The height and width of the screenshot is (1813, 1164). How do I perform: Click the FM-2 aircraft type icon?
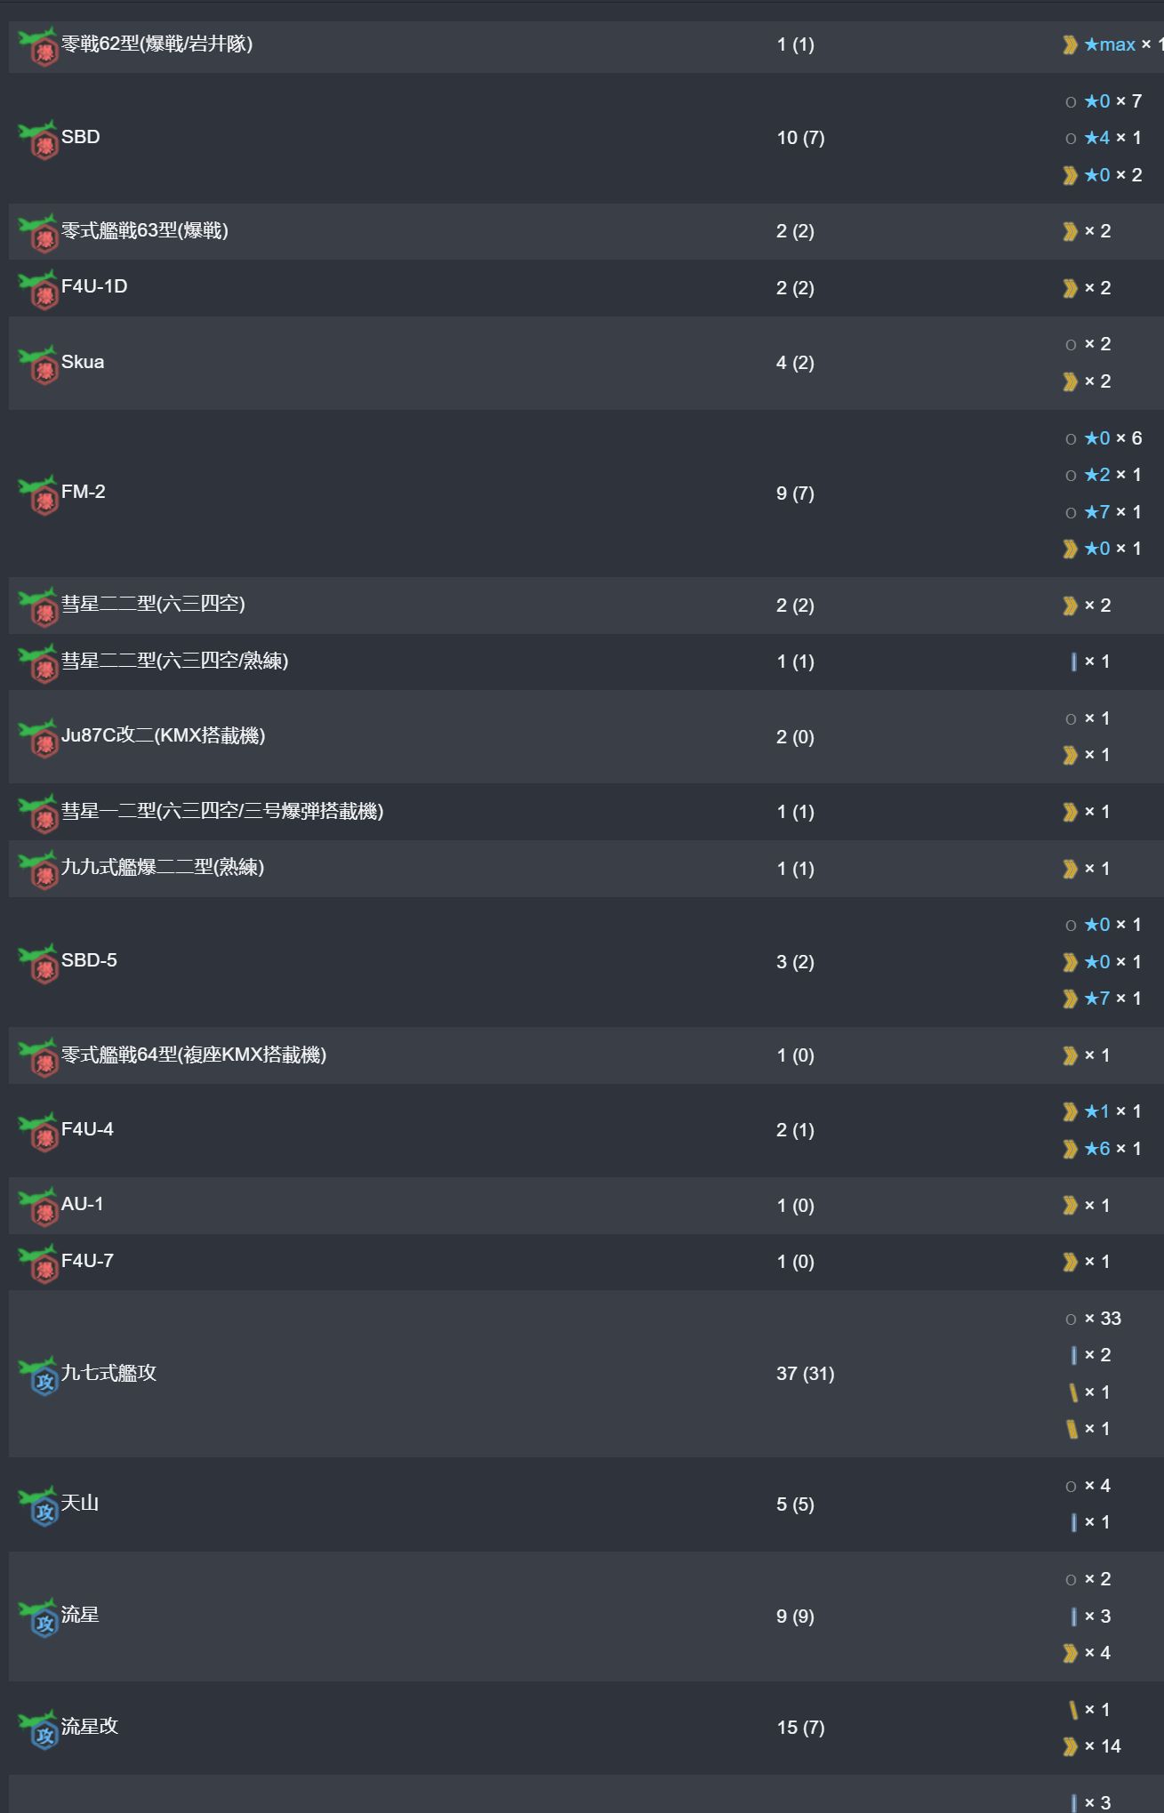tap(38, 493)
